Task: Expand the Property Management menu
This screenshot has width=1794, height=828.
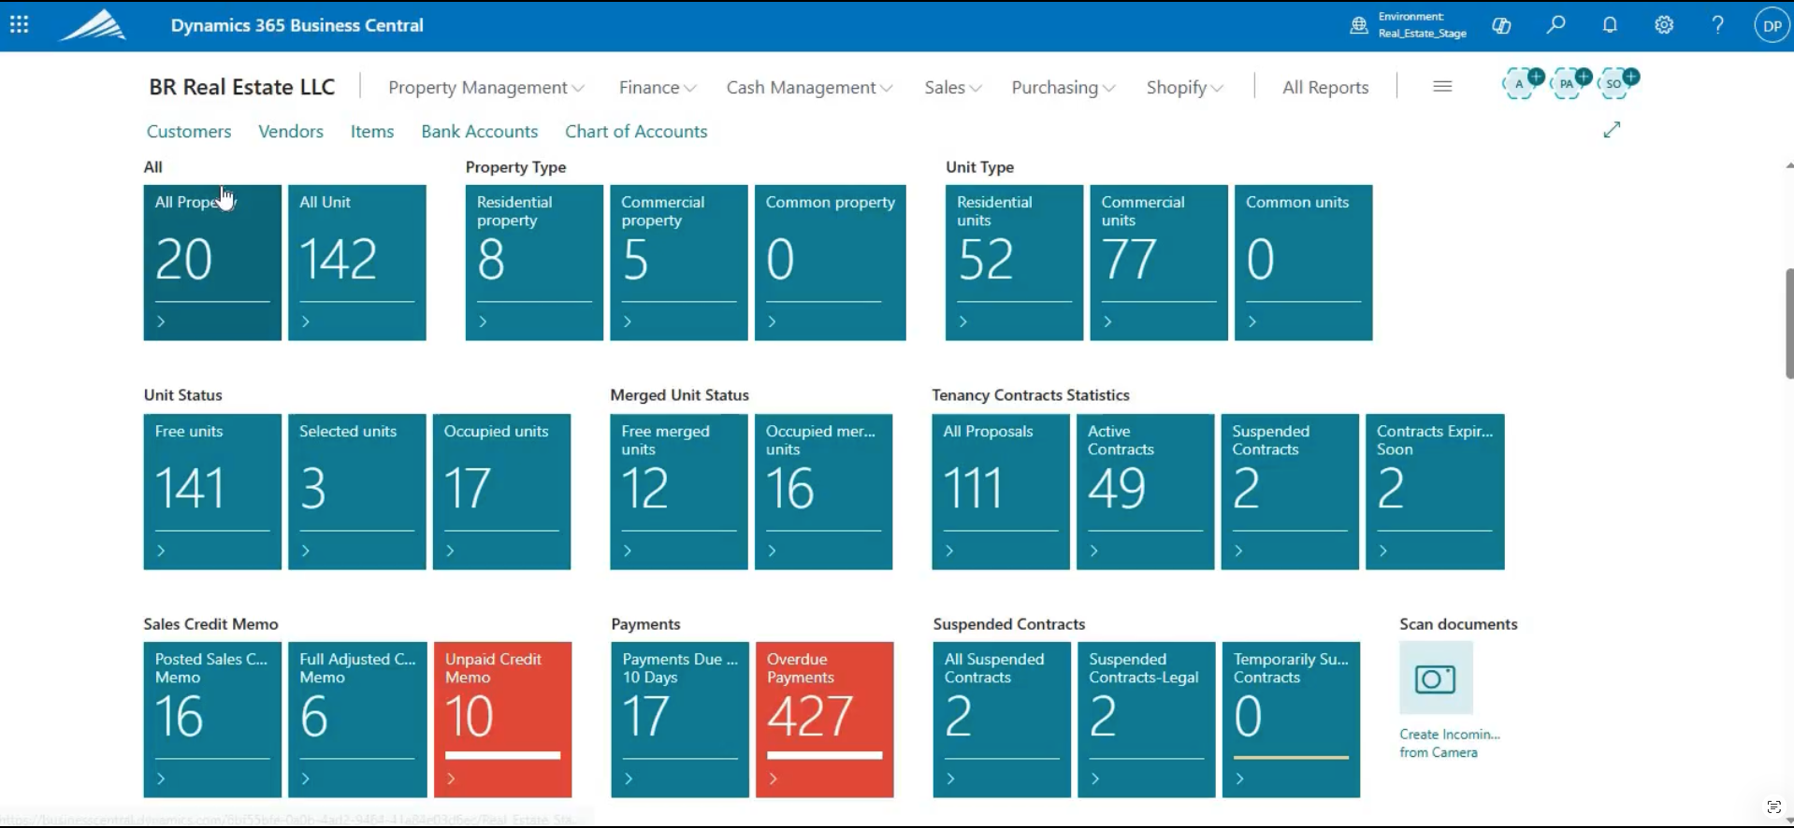Action: (x=486, y=87)
